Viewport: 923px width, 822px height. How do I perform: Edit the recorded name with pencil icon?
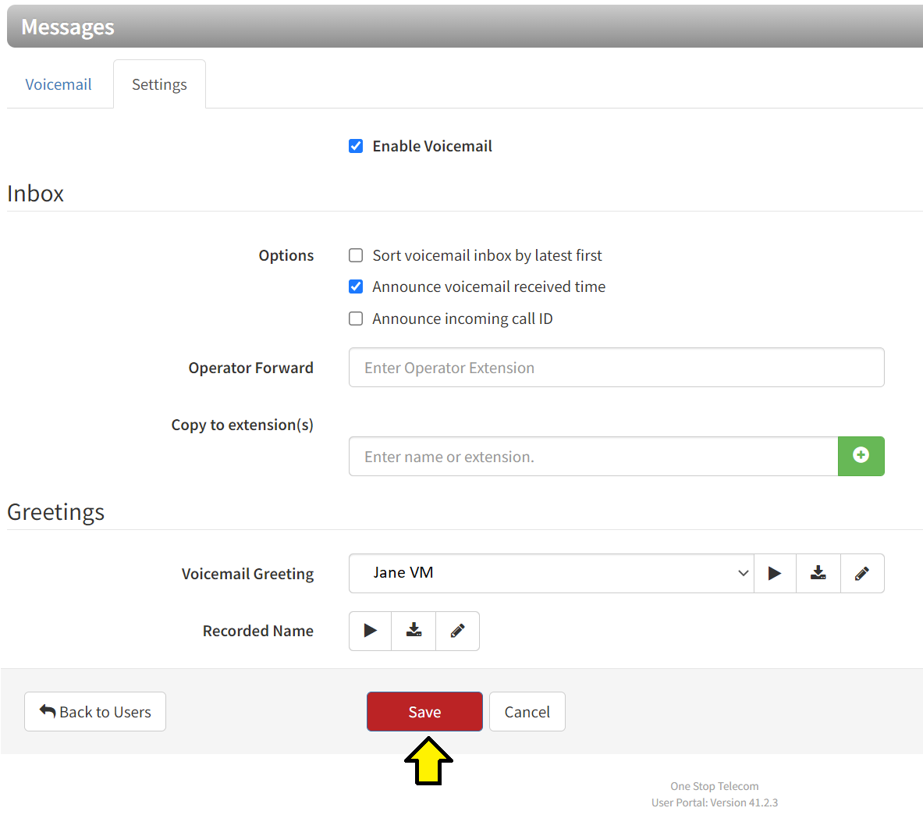pos(457,631)
